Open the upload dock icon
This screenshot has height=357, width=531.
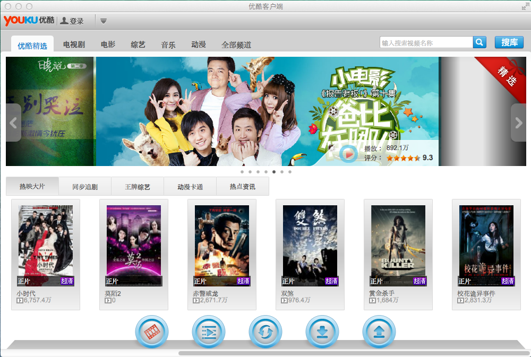(x=379, y=332)
